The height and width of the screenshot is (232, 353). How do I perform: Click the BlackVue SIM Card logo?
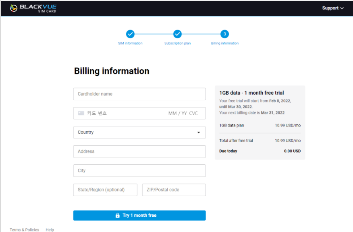pyautogui.click(x=33, y=8)
